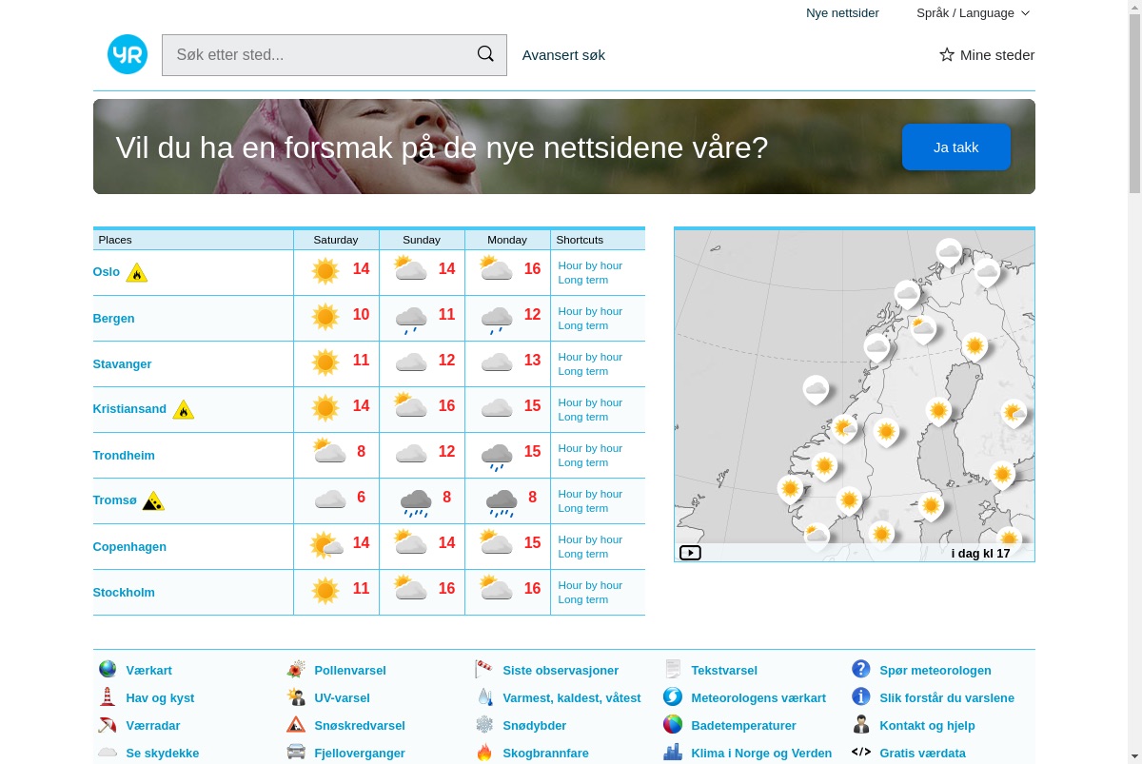Open Avansert søk
Screen dimensions: 1142x764
click(563, 55)
